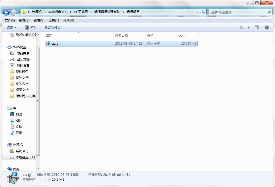Open the 视频 library in sidebar
Viewport: 275px width, 187px height.
click(18, 114)
